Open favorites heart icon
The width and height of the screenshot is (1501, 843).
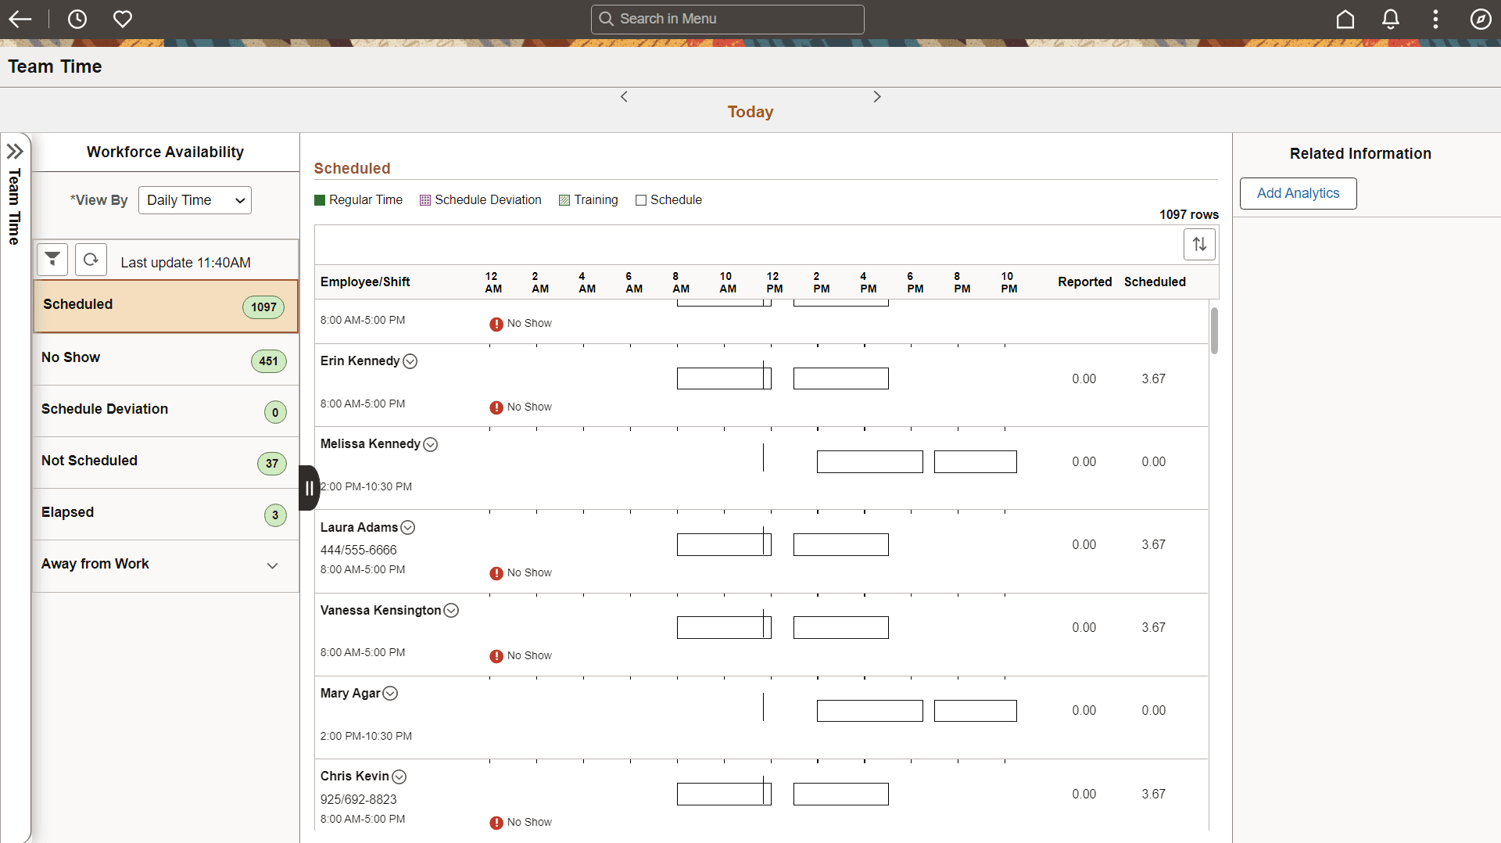pos(123,19)
